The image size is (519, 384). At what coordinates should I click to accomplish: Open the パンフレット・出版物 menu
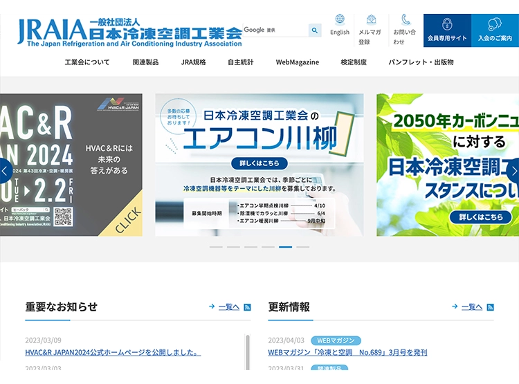[421, 62]
